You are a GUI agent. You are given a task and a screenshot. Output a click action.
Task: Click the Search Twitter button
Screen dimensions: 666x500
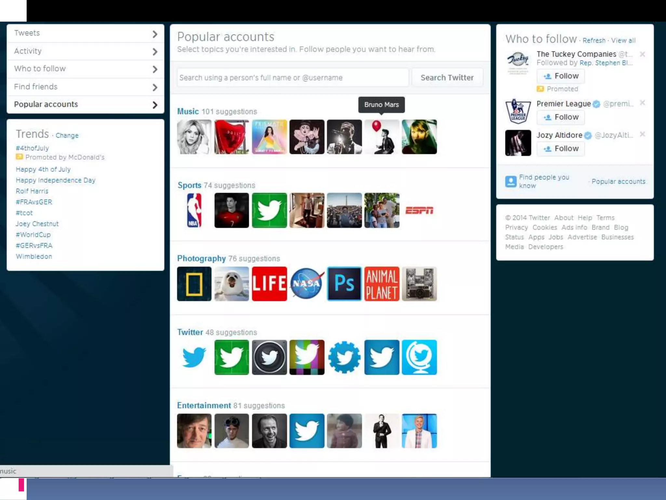[447, 77]
